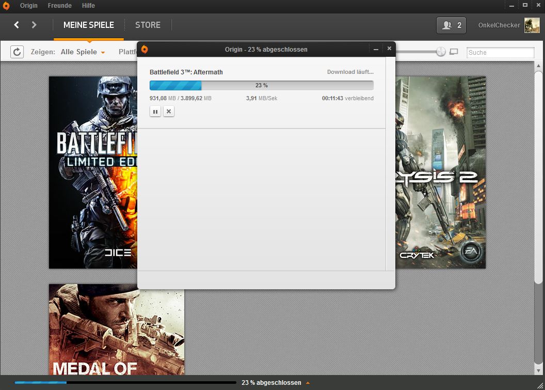Cancel the Battlefield 3 Aftermath download
The image size is (545, 390).
coord(169,112)
